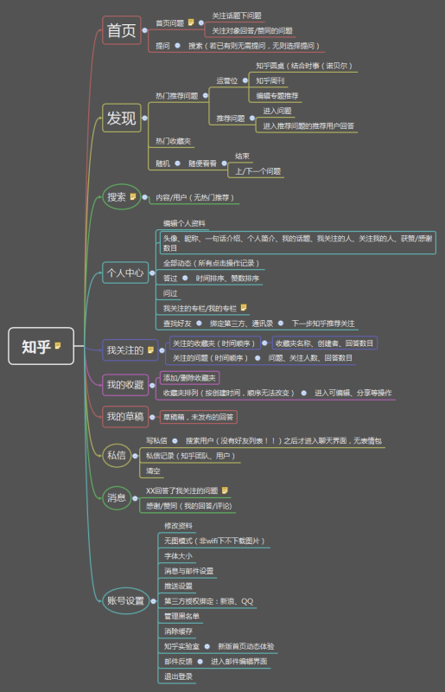This screenshot has height=692, width=445.
Task: Collapse the 推荐问题 toggle
Action: tap(252, 119)
